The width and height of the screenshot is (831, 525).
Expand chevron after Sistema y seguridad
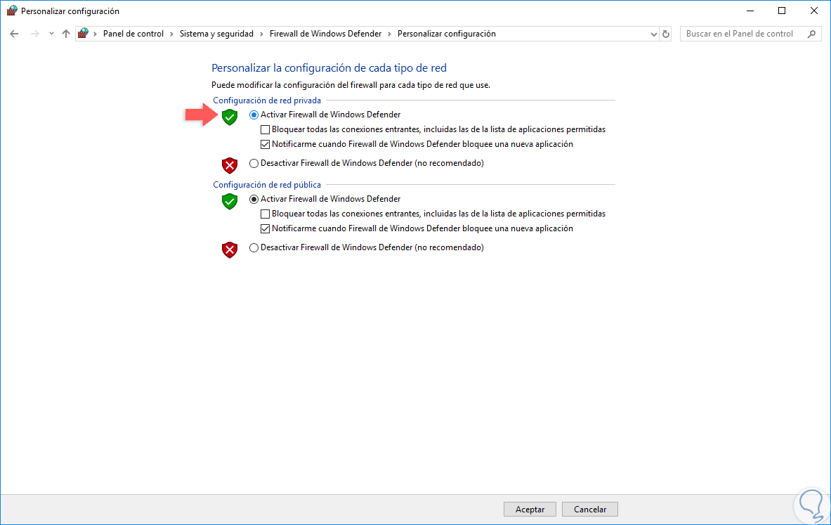click(261, 34)
